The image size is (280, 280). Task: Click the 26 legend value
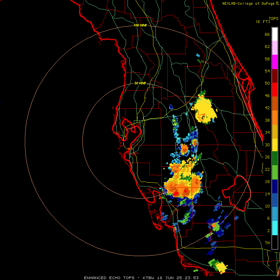click(x=267, y=157)
